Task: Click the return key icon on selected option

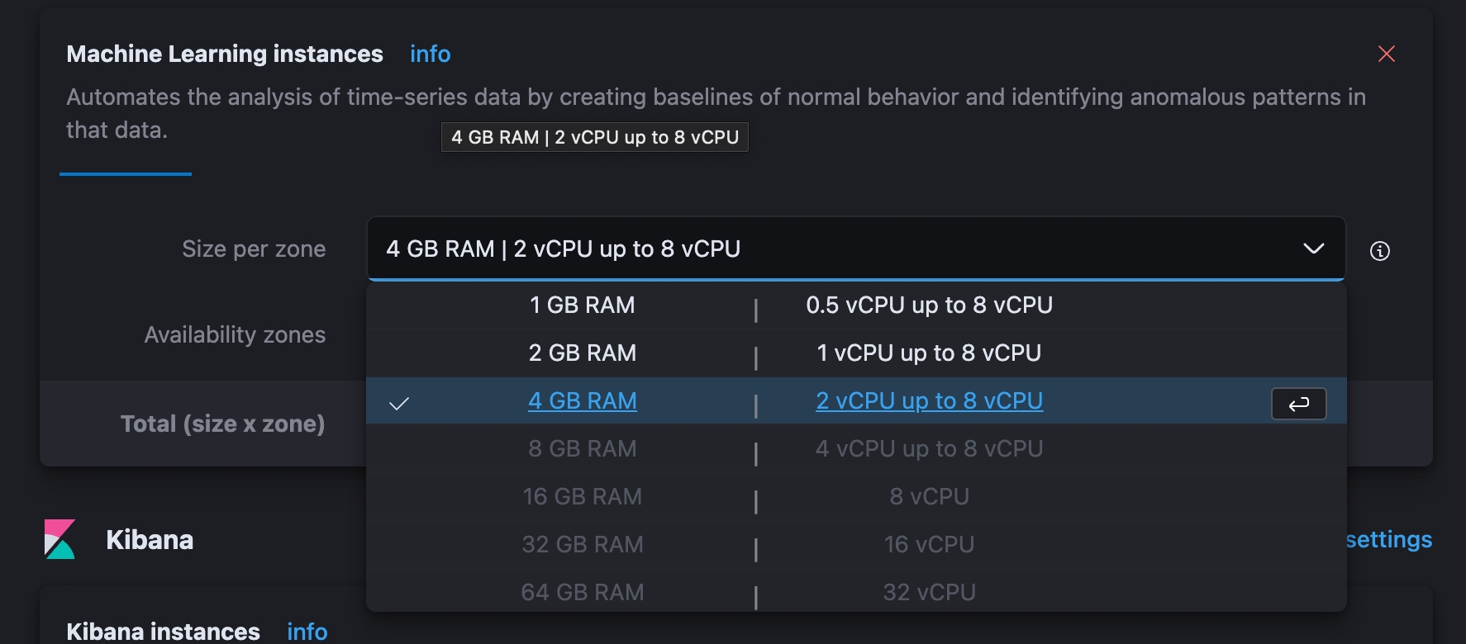Action: [1299, 404]
